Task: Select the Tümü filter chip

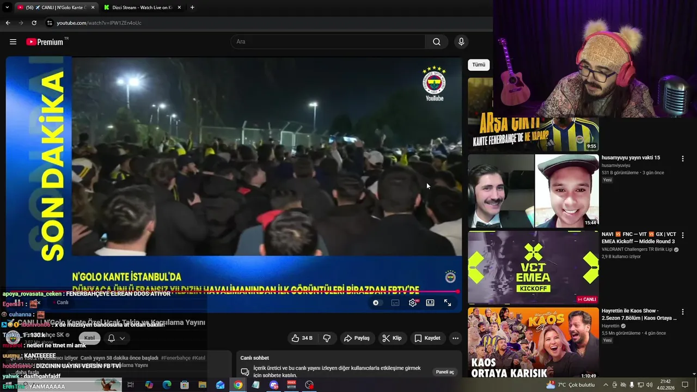Action: [479, 65]
